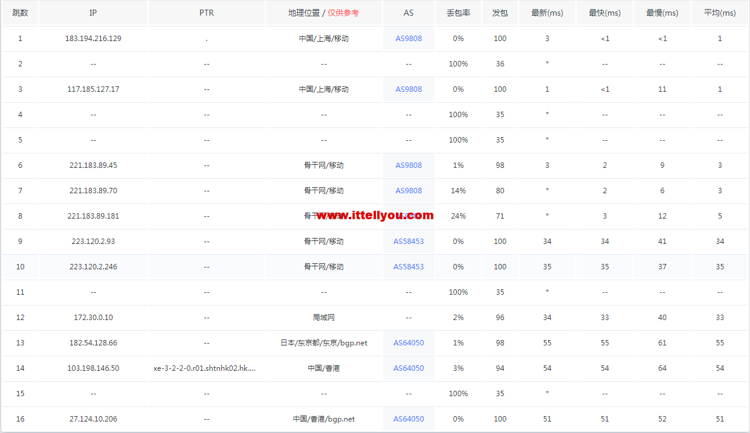Click the PTR column header

tap(206, 13)
